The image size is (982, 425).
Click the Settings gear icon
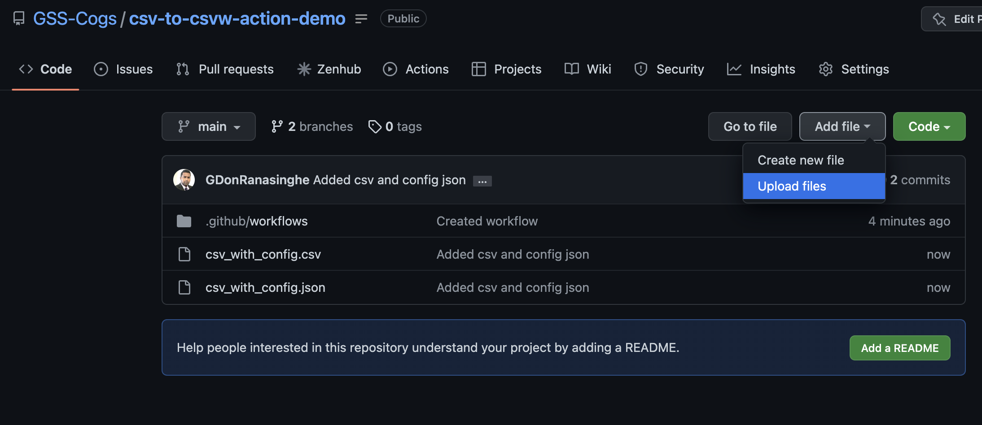point(826,69)
